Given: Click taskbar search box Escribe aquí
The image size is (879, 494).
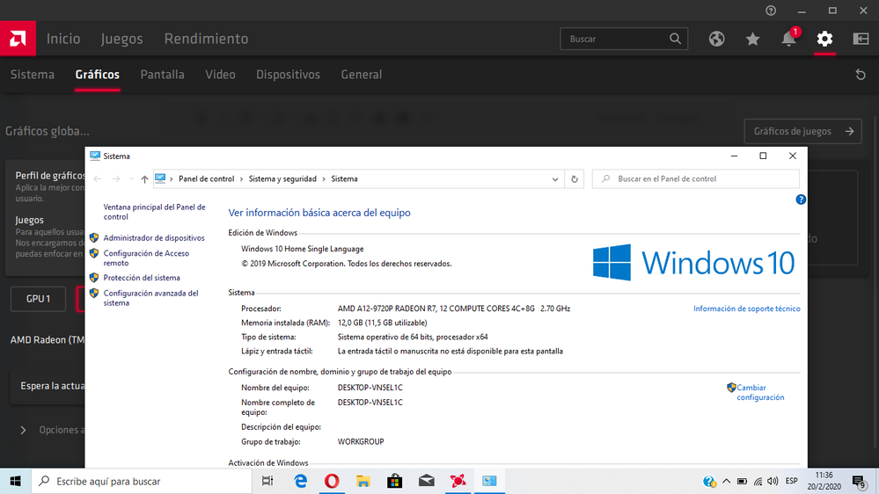Looking at the screenshot, I should tap(142, 481).
